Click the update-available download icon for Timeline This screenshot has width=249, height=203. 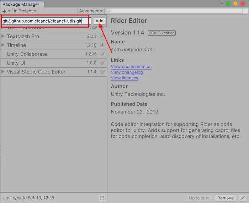point(102,45)
